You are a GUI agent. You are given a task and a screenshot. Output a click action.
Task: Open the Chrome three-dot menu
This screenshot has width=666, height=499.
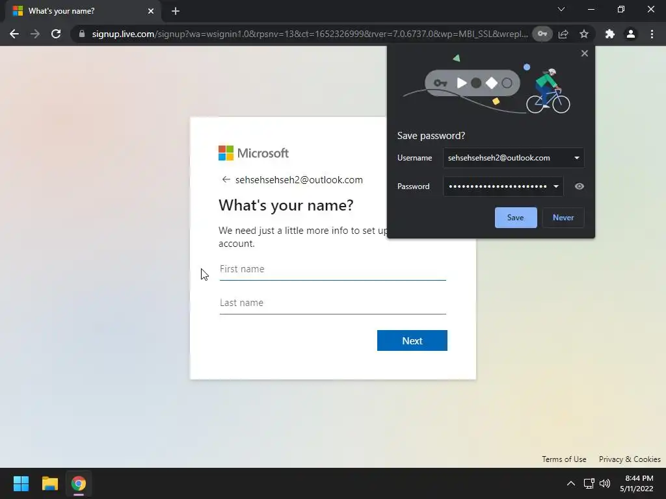652,34
